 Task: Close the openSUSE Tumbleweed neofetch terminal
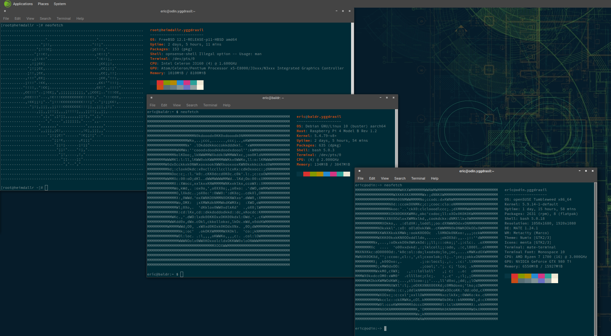593,171
